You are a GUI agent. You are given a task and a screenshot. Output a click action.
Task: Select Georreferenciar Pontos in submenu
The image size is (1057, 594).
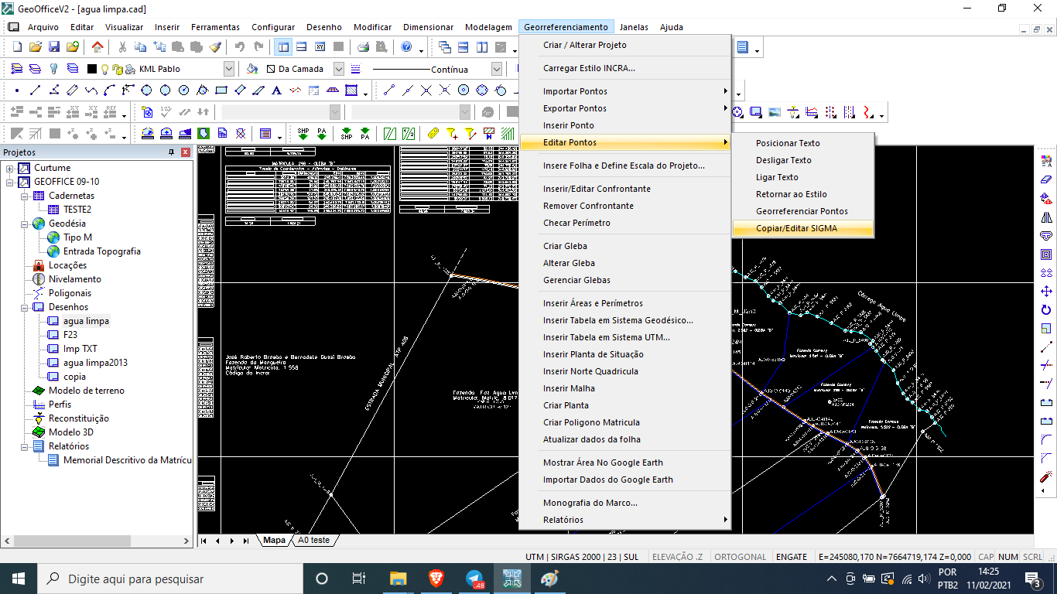pyautogui.click(x=802, y=211)
